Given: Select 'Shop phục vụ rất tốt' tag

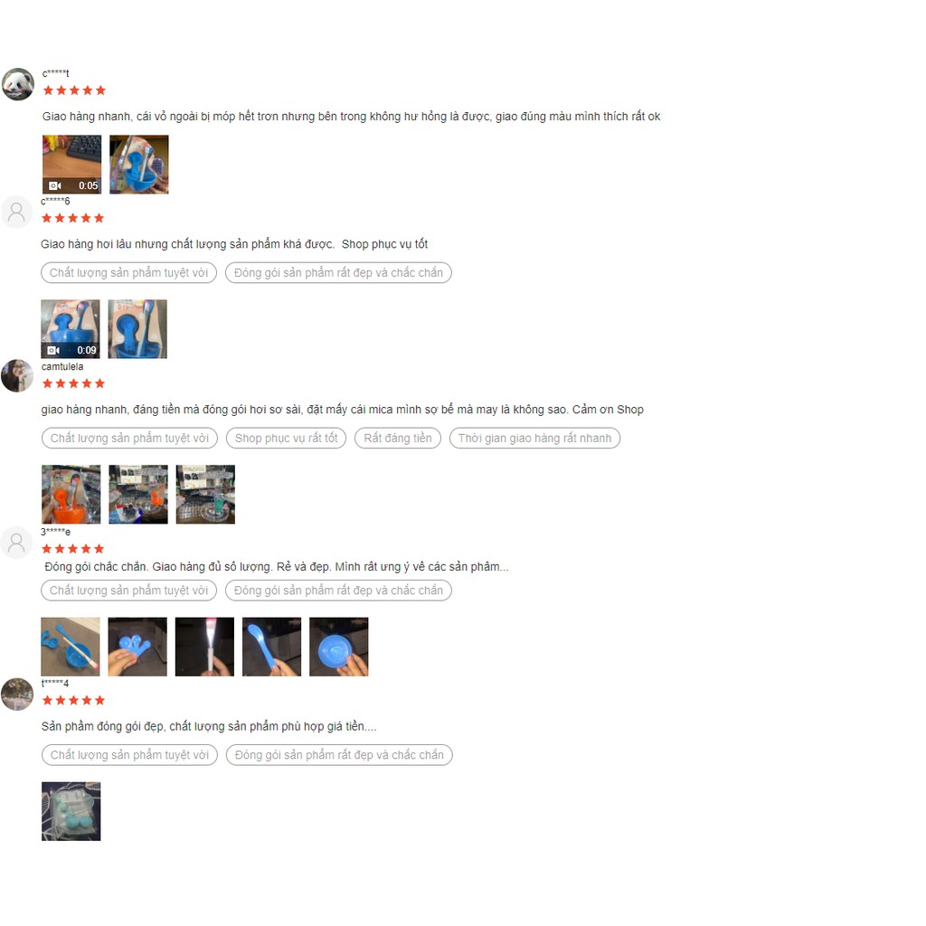Looking at the screenshot, I should (x=287, y=439).
